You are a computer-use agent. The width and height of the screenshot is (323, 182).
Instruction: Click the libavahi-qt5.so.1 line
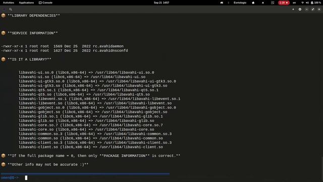(x=89, y=90)
